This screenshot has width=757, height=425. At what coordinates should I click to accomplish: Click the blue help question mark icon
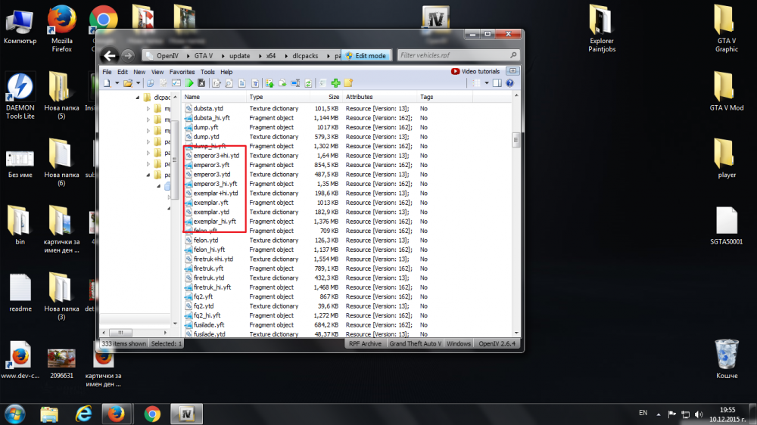[x=509, y=83]
